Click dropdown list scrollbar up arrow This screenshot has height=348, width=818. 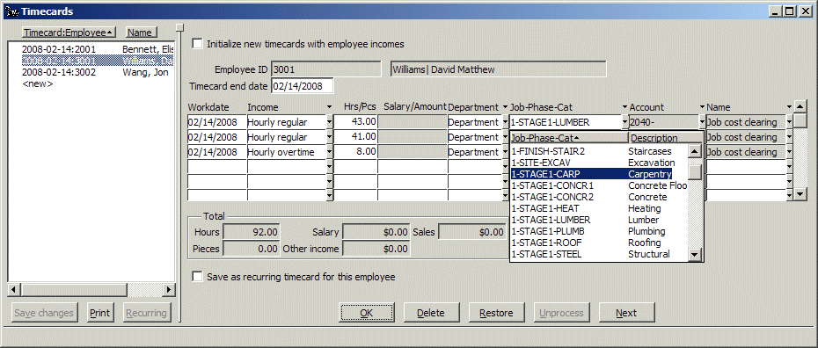point(694,152)
